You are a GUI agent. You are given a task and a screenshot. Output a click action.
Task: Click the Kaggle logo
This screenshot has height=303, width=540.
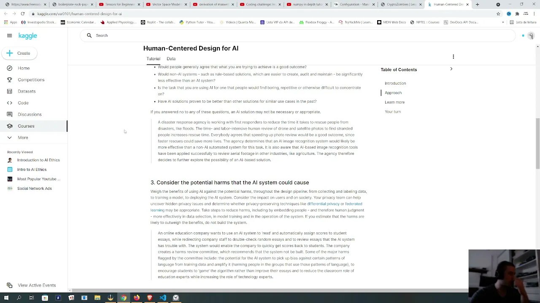pyautogui.click(x=28, y=36)
